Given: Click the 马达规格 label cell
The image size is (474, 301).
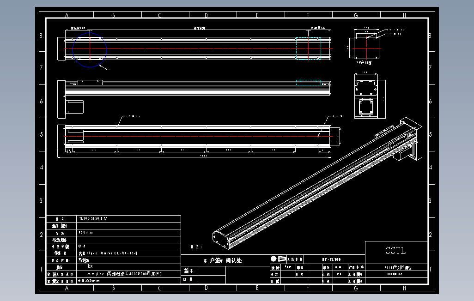Looking at the screenshot, I should [61, 240].
